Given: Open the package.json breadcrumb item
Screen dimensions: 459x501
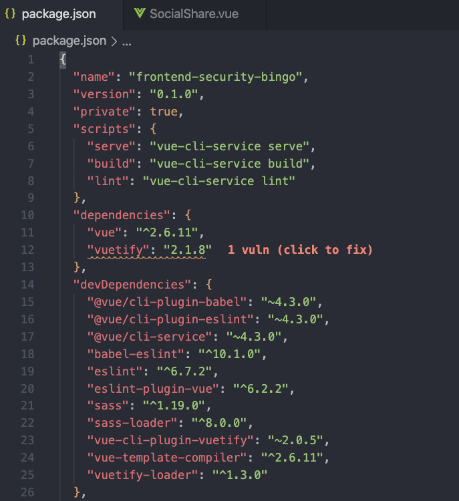Looking at the screenshot, I should 69,41.
